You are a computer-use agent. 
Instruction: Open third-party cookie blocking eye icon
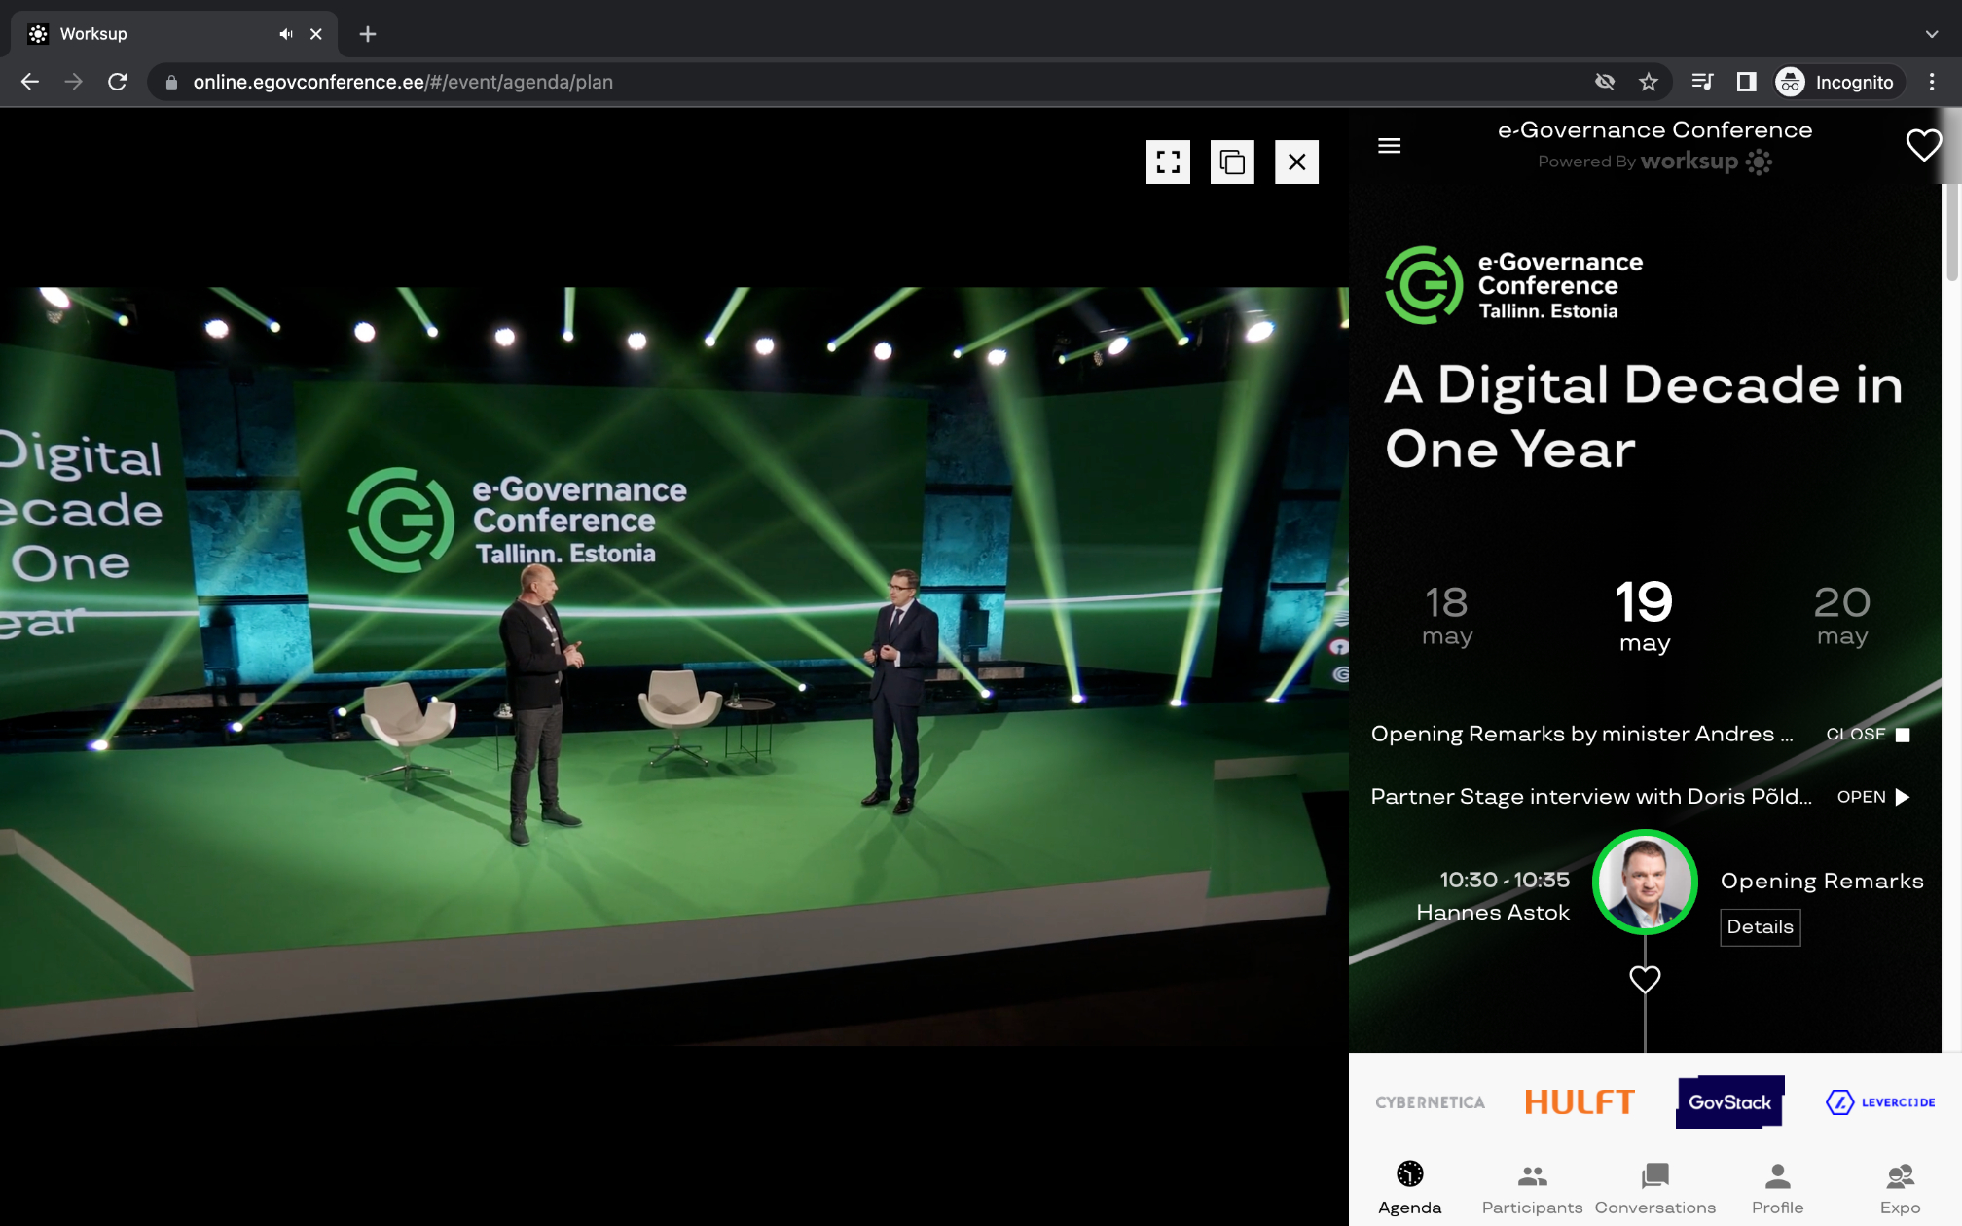pyautogui.click(x=1605, y=82)
